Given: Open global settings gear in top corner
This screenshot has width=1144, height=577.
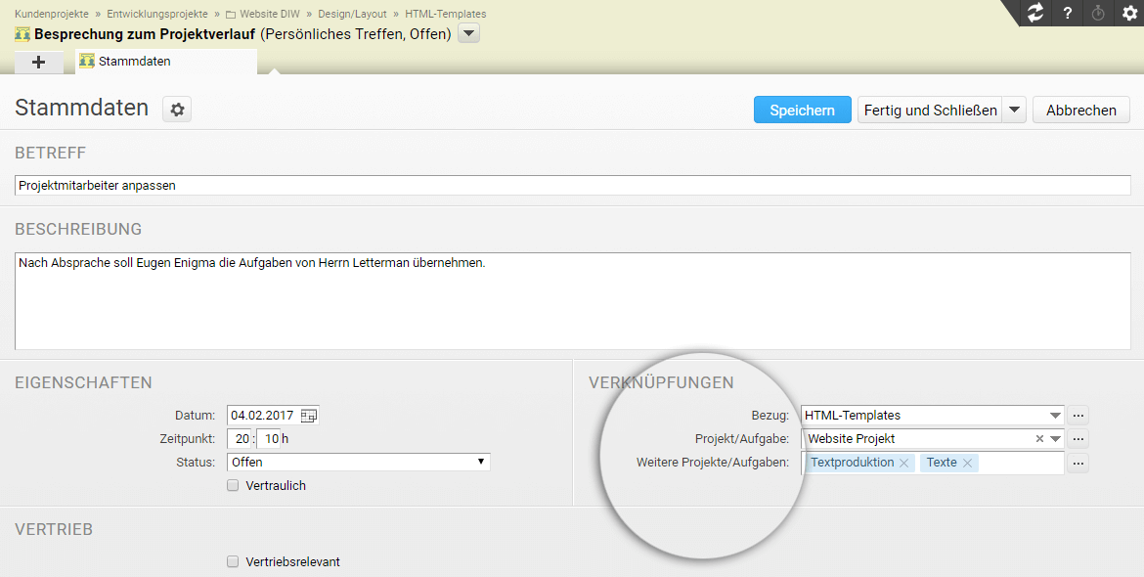Looking at the screenshot, I should pyautogui.click(x=1129, y=13).
